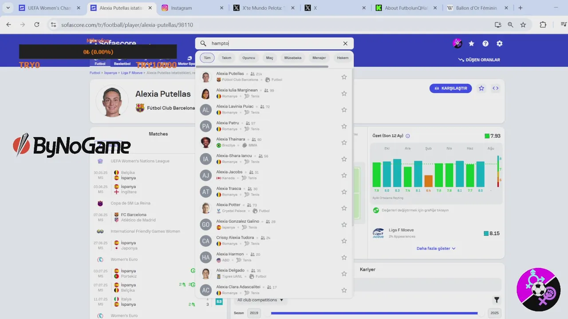Star the Alexia Trasca result
This screenshot has height=319, width=568.
[x=344, y=192]
